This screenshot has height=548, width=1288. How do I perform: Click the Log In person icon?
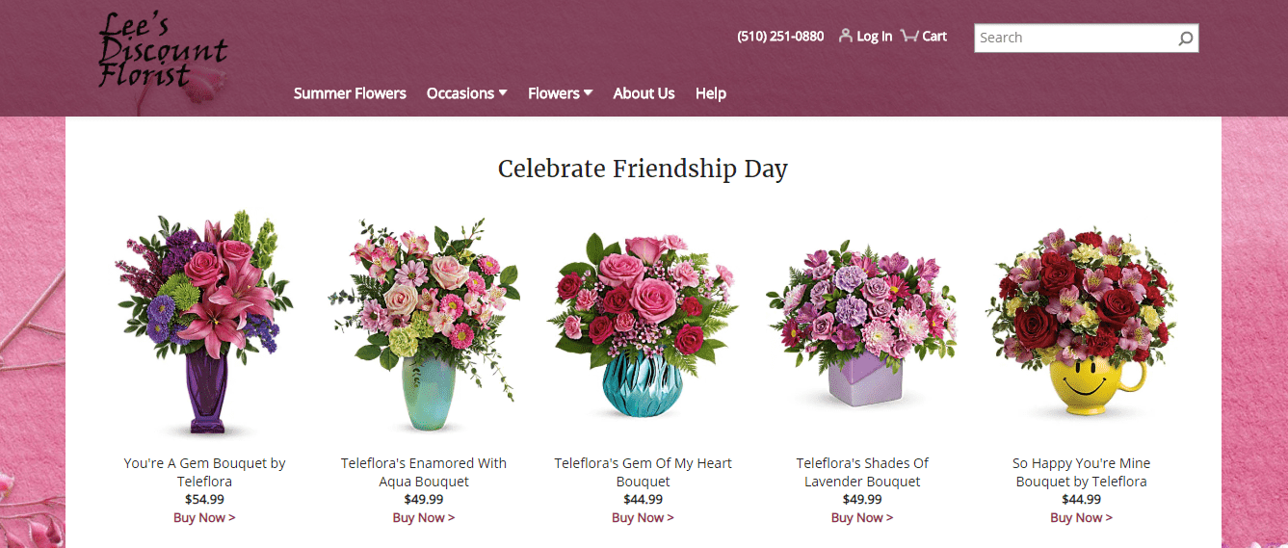point(845,36)
